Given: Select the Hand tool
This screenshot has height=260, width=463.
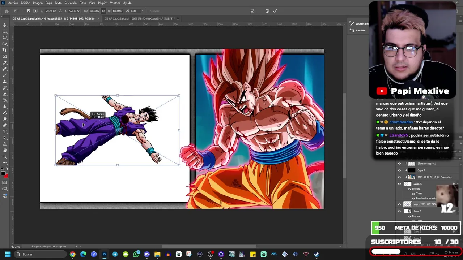Looking at the screenshot, I should pos(5,150).
